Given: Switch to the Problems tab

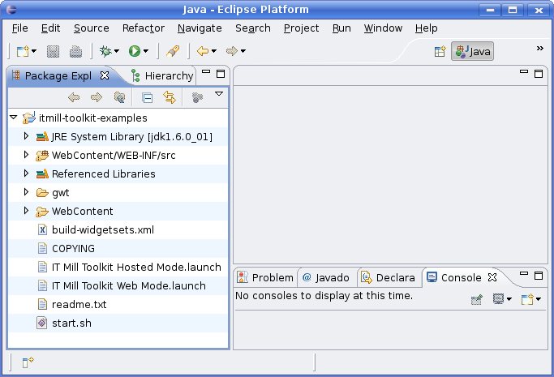Looking at the screenshot, I should 266,278.
